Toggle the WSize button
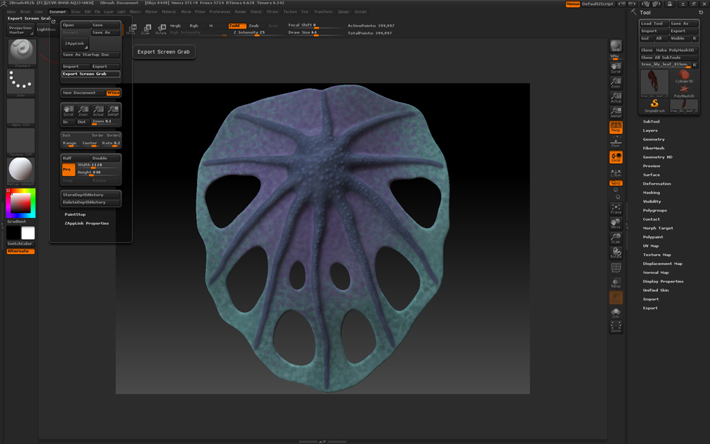Image resolution: width=710 pixels, height=444 pixels. tap(113, 92)
